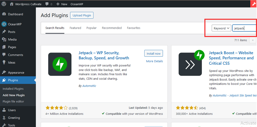Open Tools in the sidebar
257x127 pixels.
coord(18,125)
